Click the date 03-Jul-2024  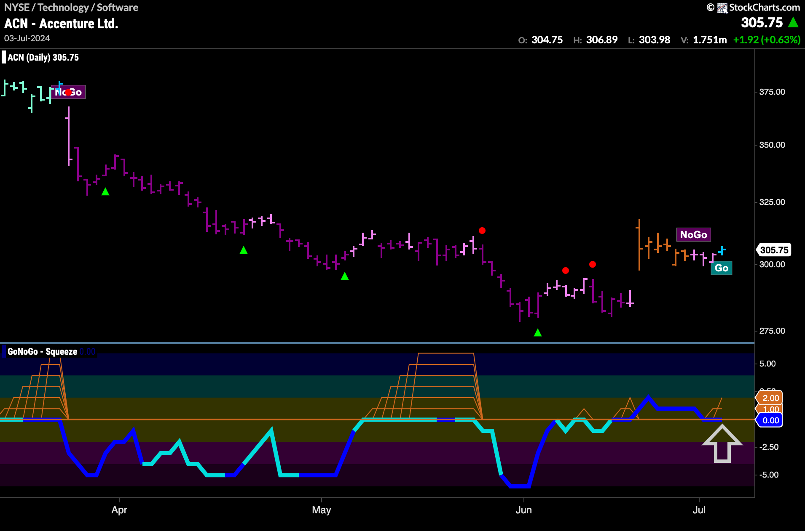[27, 38]
